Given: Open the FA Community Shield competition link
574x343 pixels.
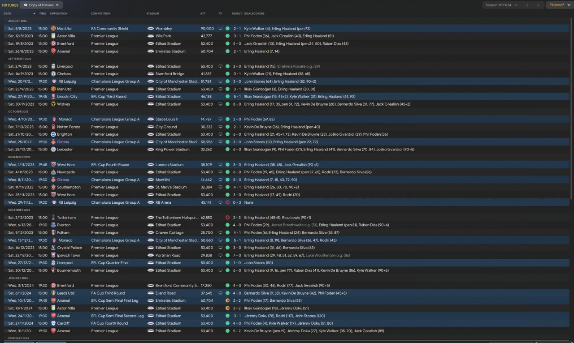Looking at the screenshot, I should click(110, 29).
